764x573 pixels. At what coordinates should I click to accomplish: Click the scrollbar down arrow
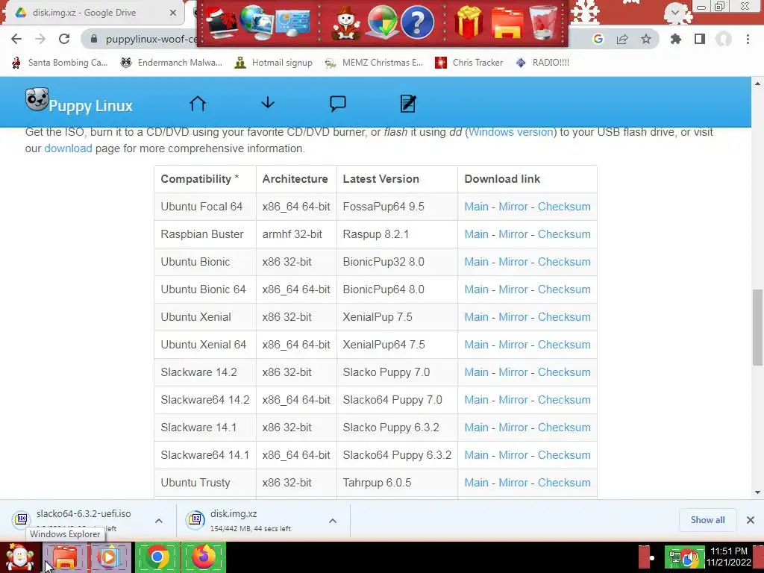point(757,492)
